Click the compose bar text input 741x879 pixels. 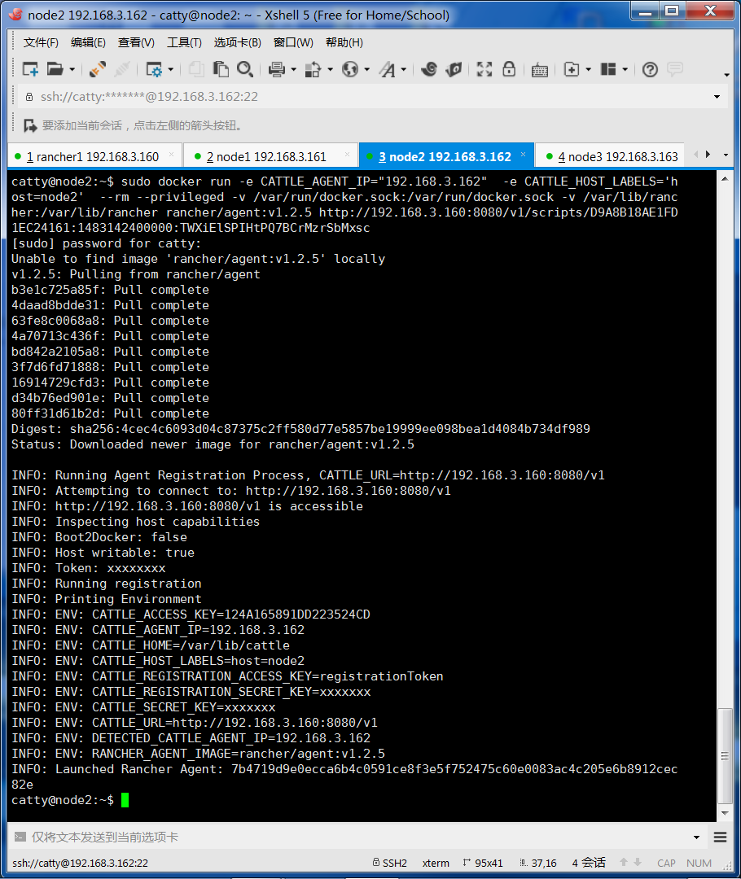(x=359, y=837)
